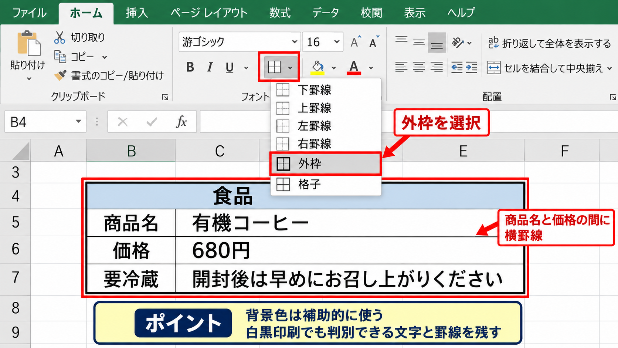Select middle vertical align icon
Viewport: 618px width, 348px height.
[x=419, y=43]
